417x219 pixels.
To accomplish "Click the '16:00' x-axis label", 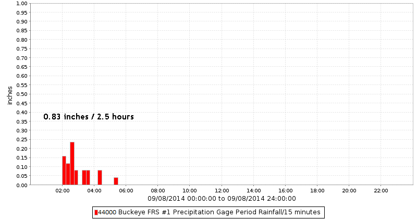I will click(285, 191).
